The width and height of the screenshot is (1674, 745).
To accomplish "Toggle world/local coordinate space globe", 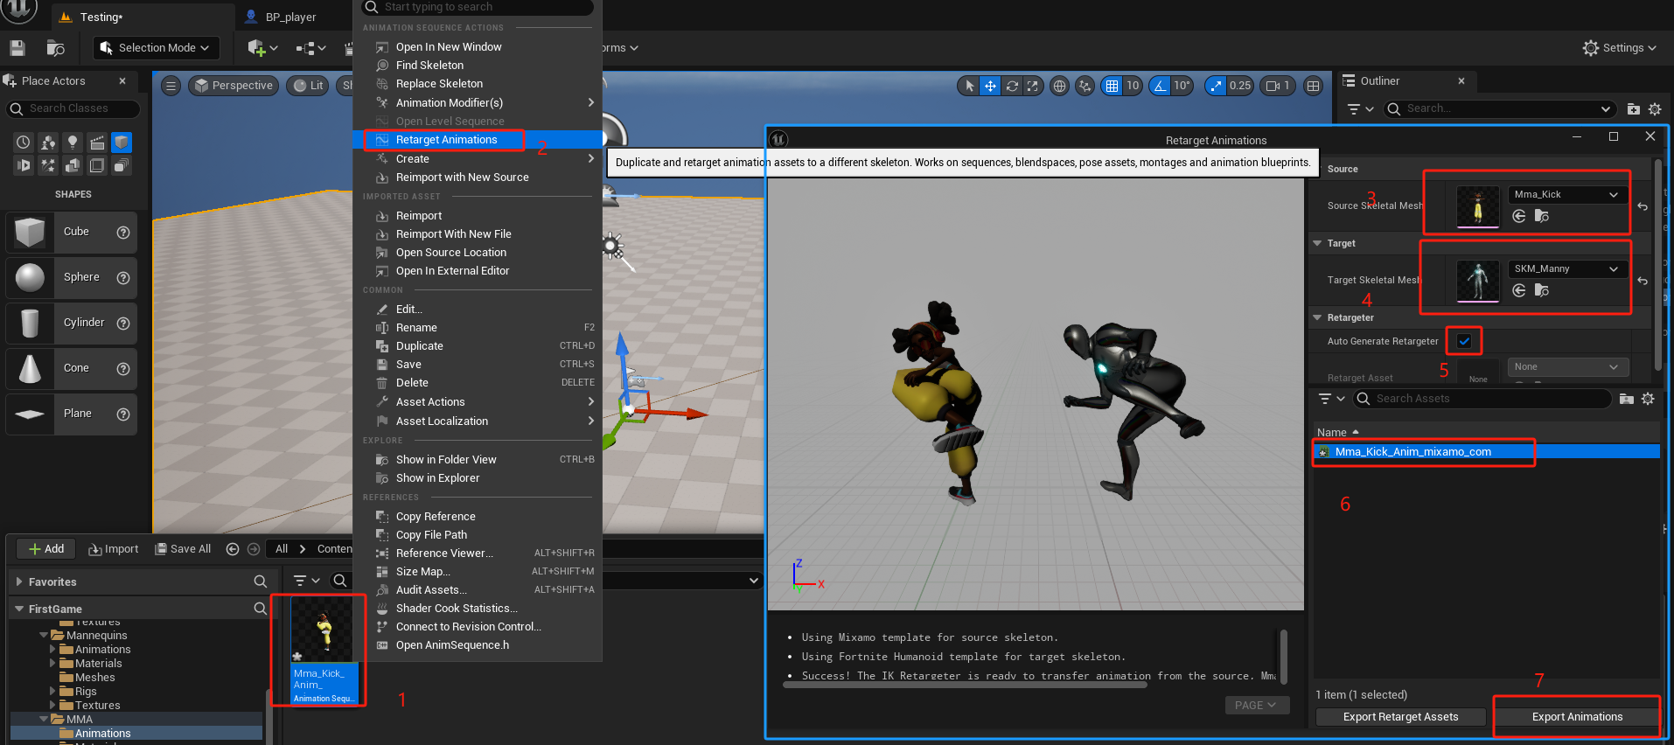I will coord(1060,86).
